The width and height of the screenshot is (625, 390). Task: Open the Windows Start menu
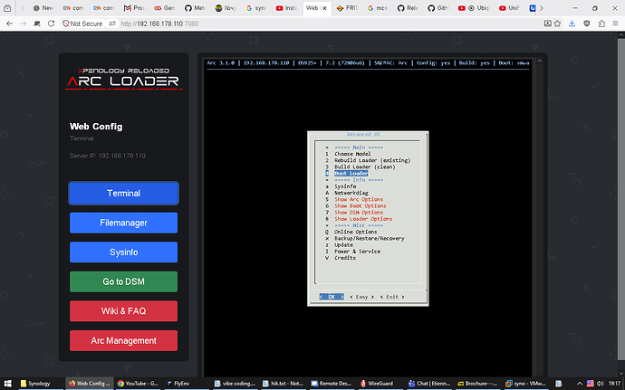point(7,384)
